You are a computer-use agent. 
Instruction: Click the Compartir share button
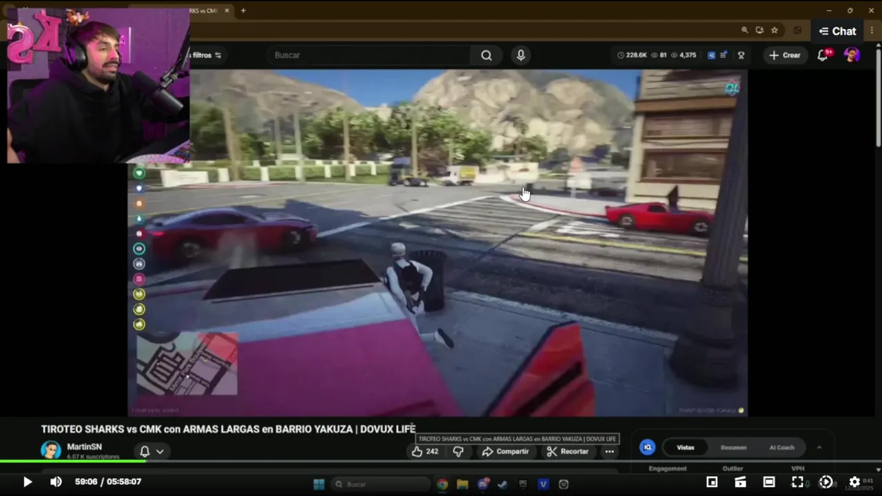[x=505, y=451]
